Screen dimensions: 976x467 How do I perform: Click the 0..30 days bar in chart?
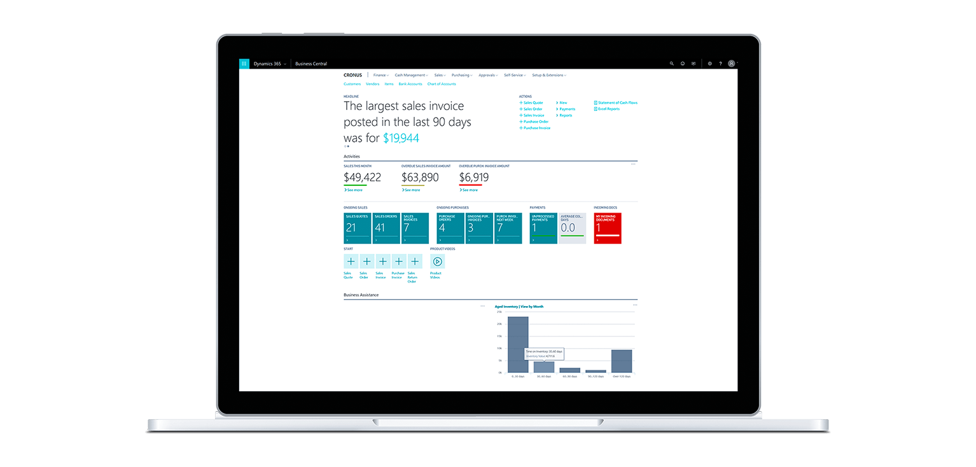pos(518,344)
